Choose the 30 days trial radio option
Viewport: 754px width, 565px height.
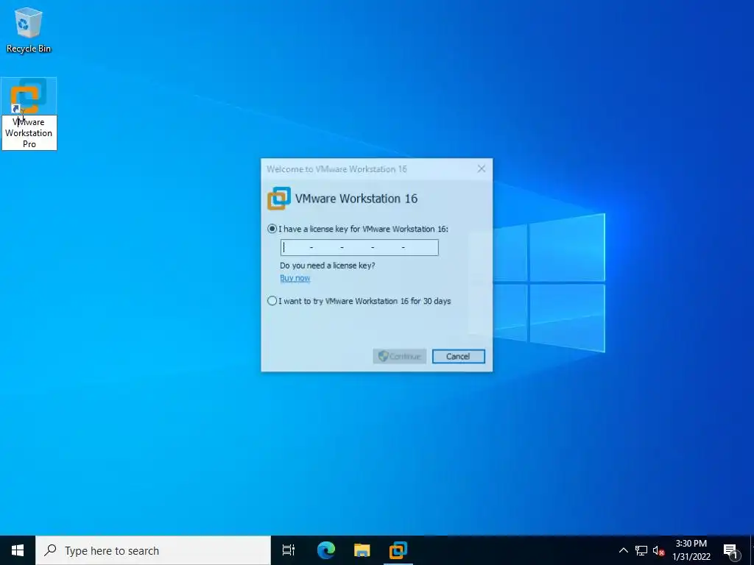click(272, 301)
